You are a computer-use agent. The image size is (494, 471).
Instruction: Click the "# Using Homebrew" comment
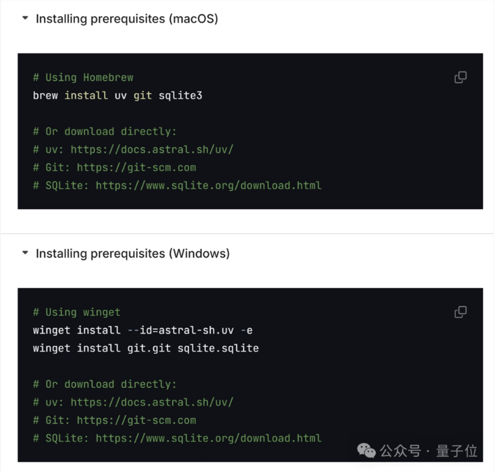pyautogui.click(x=83, y=78)
